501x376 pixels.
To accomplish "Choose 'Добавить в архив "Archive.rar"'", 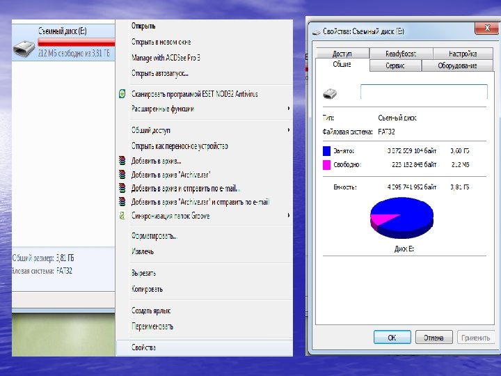I will tap(171, 175).
